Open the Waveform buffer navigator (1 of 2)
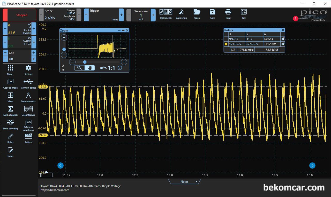Viewport: 331px width, 197px height. [141, 15]
